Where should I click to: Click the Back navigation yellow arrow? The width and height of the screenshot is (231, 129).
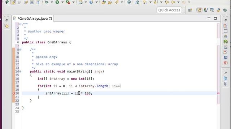point(173,2)
